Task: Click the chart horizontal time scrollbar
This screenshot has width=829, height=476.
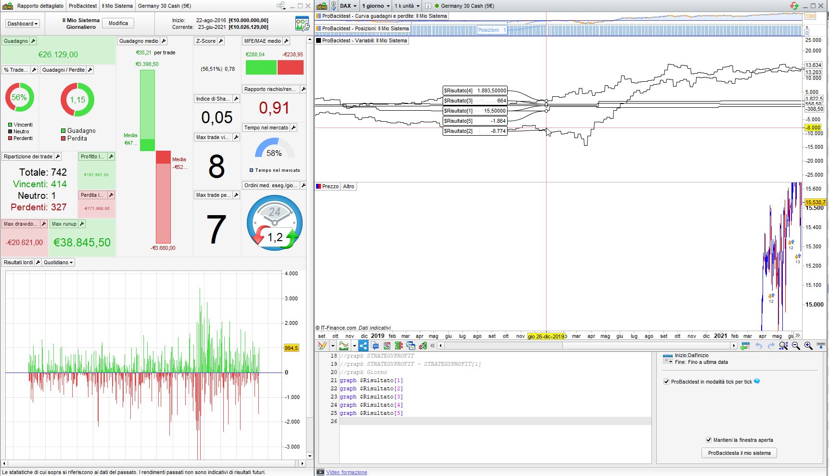Action: tap(587, 346)
